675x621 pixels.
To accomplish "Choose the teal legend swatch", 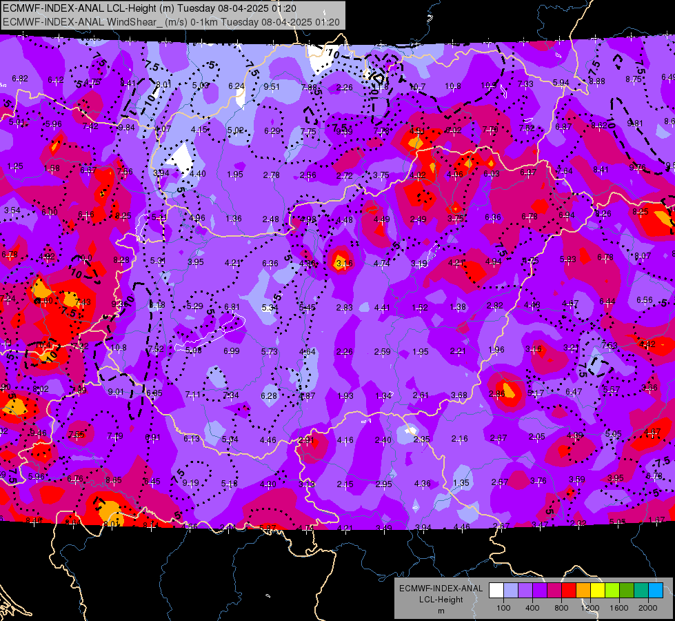I will pos(641,591).
